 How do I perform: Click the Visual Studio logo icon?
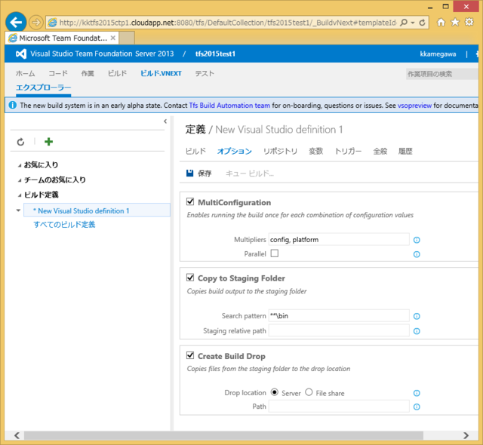coord(21,54)
